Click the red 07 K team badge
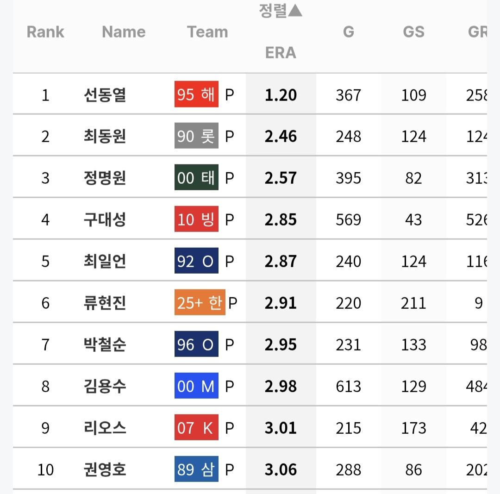500x494 pixels. (196, 427)
